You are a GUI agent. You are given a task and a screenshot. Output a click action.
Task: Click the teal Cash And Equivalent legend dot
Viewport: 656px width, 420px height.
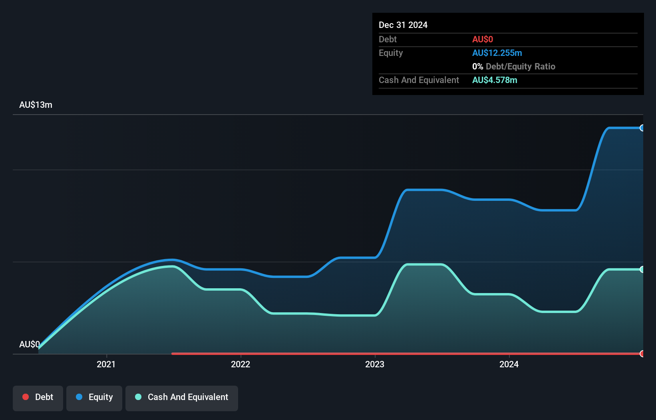[138, 397]
